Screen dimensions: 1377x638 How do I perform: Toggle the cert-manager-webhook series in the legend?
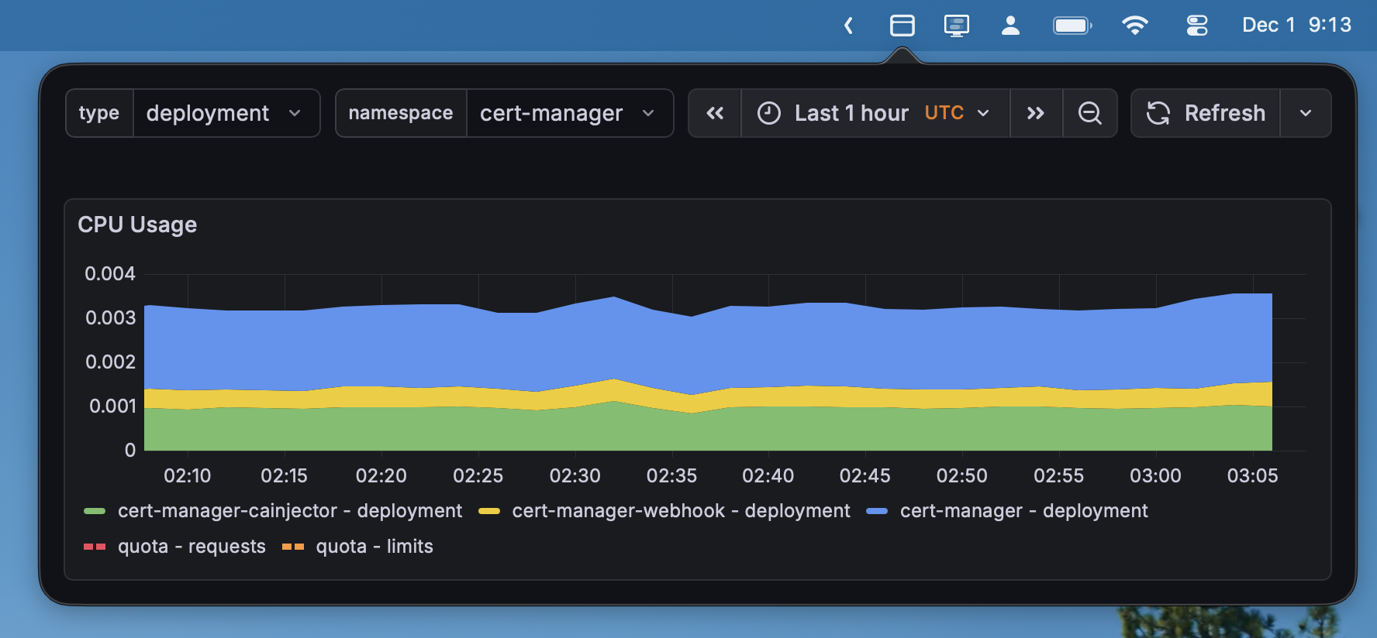coord(681,511)
